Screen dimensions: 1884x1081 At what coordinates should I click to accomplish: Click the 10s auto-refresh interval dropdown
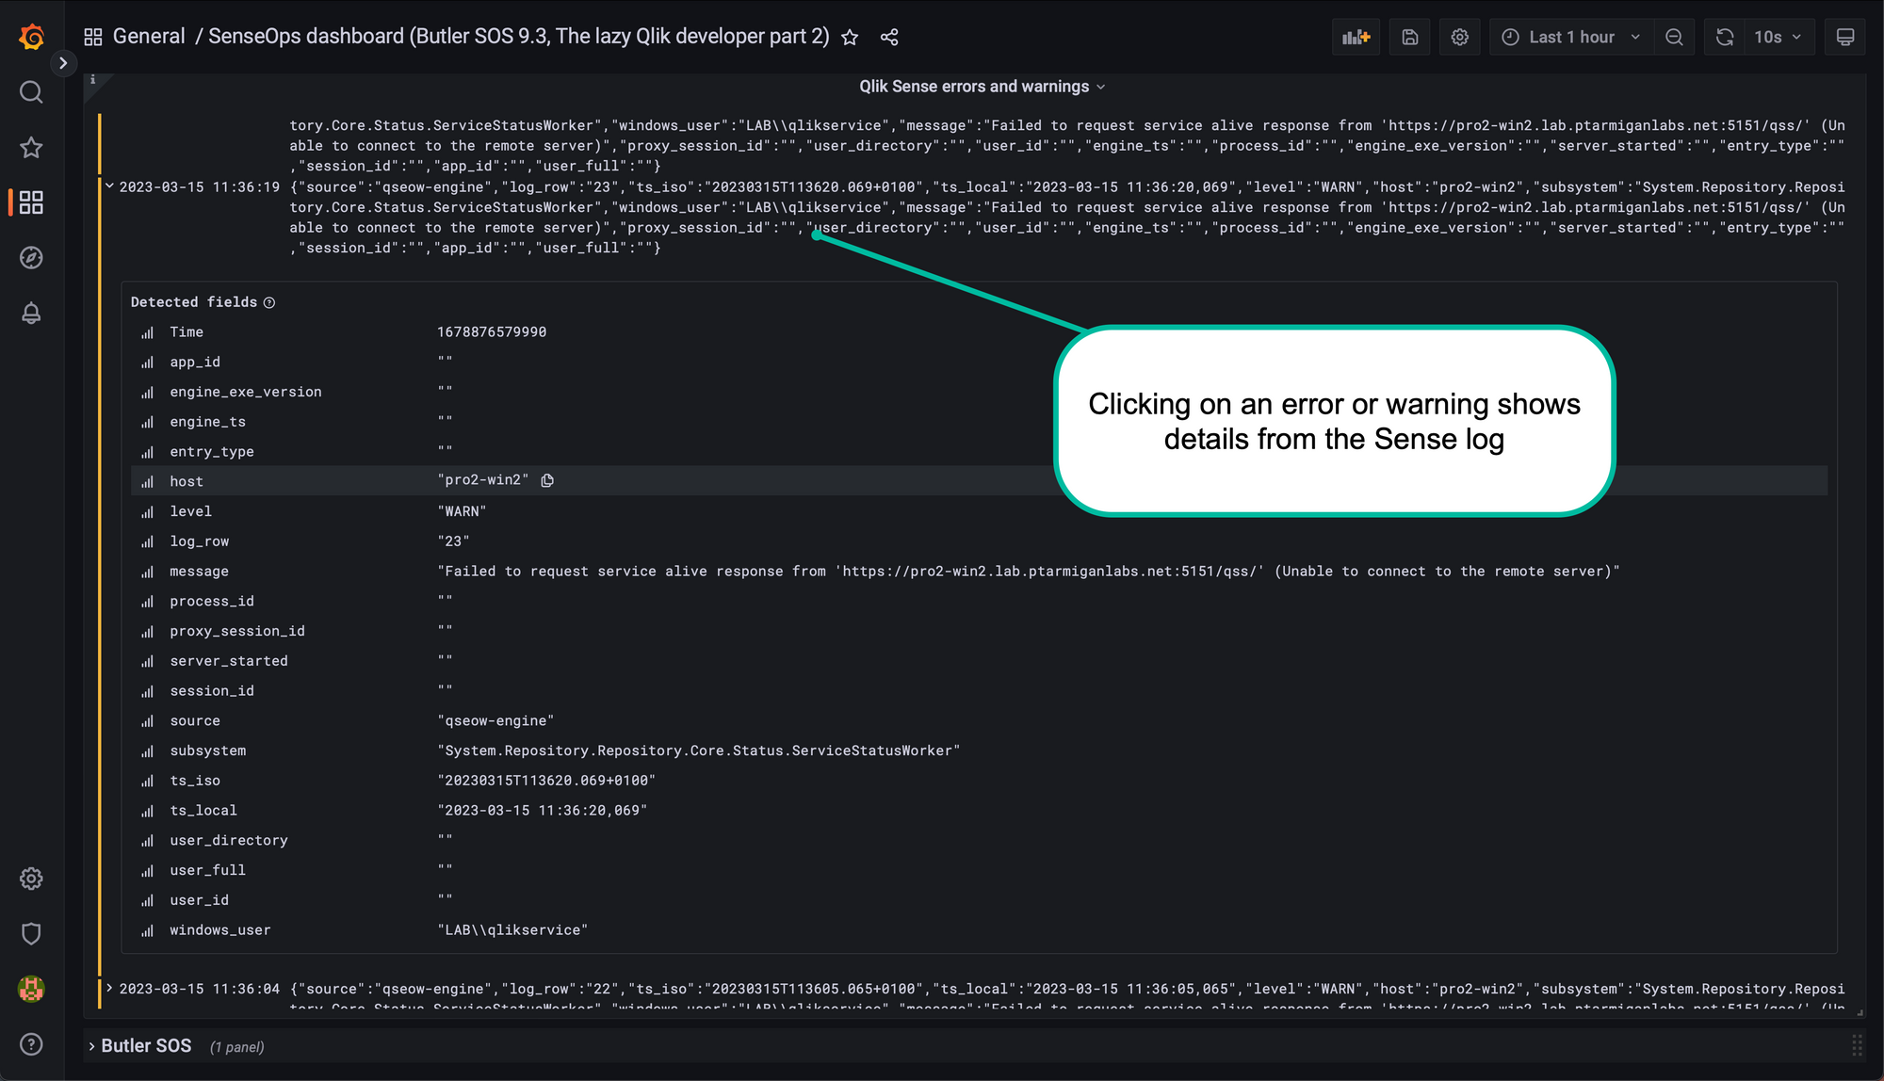(x=1779, y=36)
